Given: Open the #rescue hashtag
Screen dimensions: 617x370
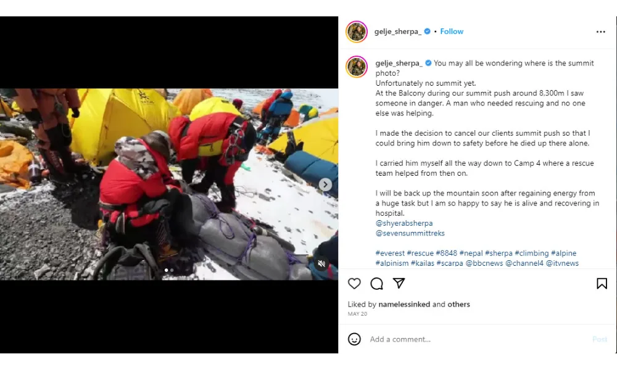Looking at the screenshot, I should [x=420, y=253].
